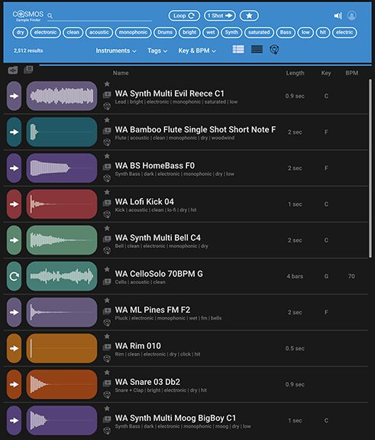Add WA Lofi Kick 04 to a collection
375x440 pixels.
click(x=107, y=203)
